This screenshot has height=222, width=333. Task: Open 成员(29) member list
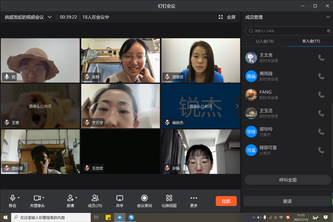pyautogui.click(x=95, y=198)
